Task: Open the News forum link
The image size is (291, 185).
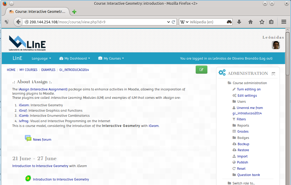Action: point(42,139)
